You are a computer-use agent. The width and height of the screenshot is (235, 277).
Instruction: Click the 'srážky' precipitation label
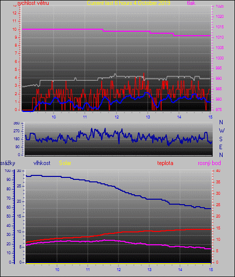[7, 163]
